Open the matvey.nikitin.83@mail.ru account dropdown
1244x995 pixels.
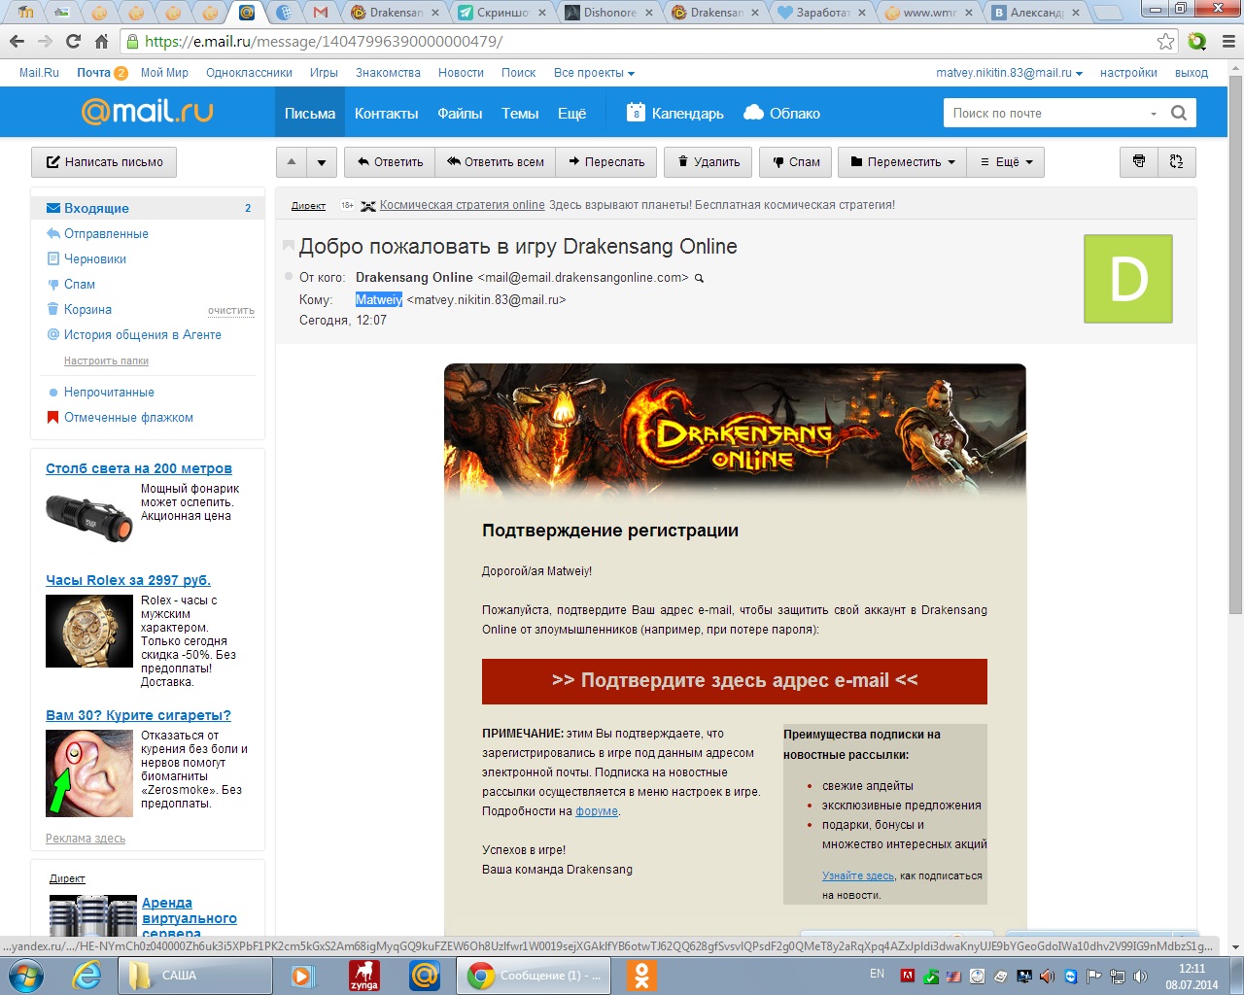[x=1009, y=73]
